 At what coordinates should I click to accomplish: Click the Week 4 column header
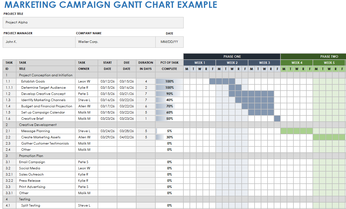pyautogui.click(x=297, y=63)
